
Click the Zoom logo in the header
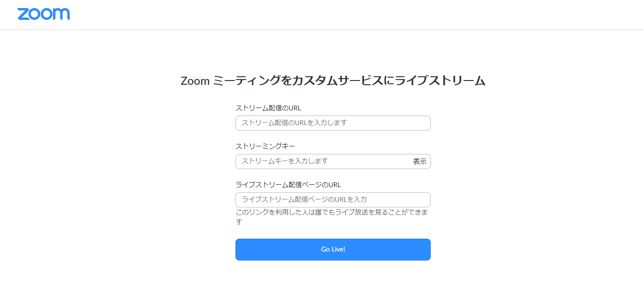(44, 14)
